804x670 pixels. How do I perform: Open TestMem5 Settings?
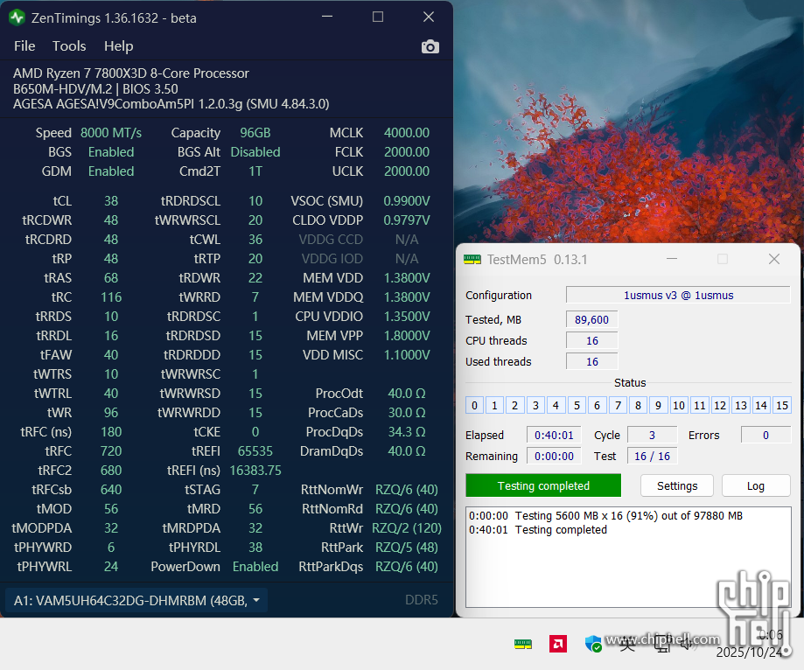click(677, 485)
